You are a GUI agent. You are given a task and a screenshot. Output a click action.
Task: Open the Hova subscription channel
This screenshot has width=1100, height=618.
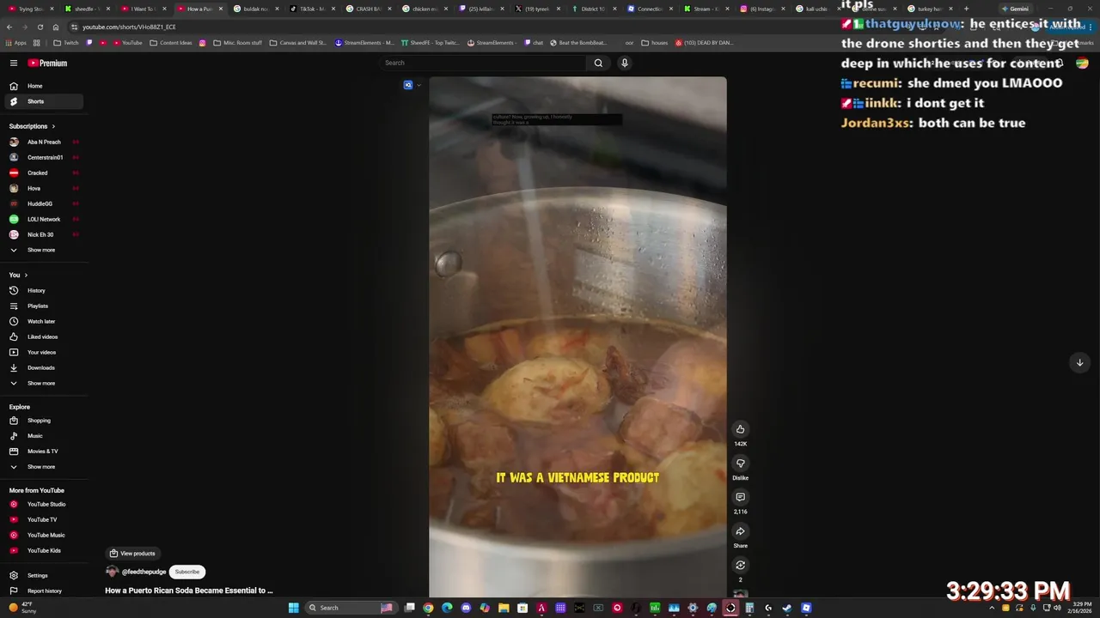42,188
